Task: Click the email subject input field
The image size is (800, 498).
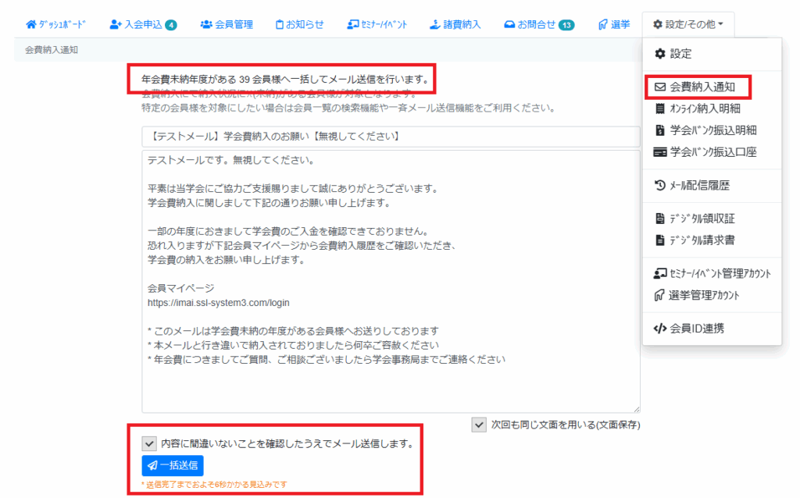Action: click(x=391, y=137)
